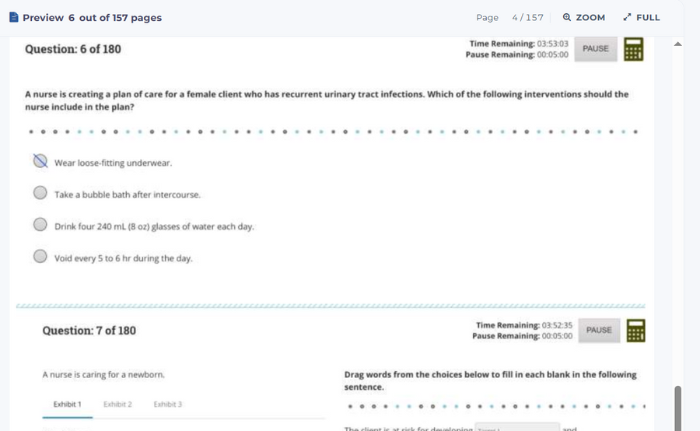Click the vertical scrollbar thumb

coord(677,408)
